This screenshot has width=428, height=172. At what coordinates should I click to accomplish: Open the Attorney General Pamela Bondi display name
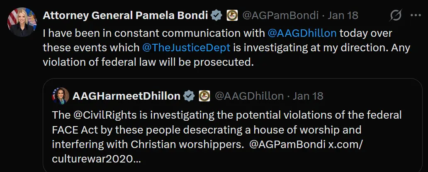coord(125,16)
